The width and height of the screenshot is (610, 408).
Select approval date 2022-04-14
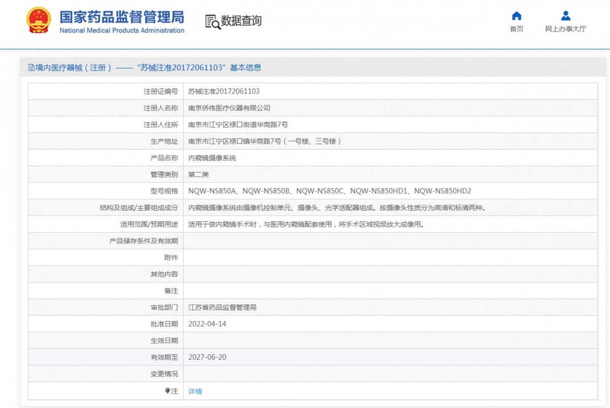coord(207,324)
